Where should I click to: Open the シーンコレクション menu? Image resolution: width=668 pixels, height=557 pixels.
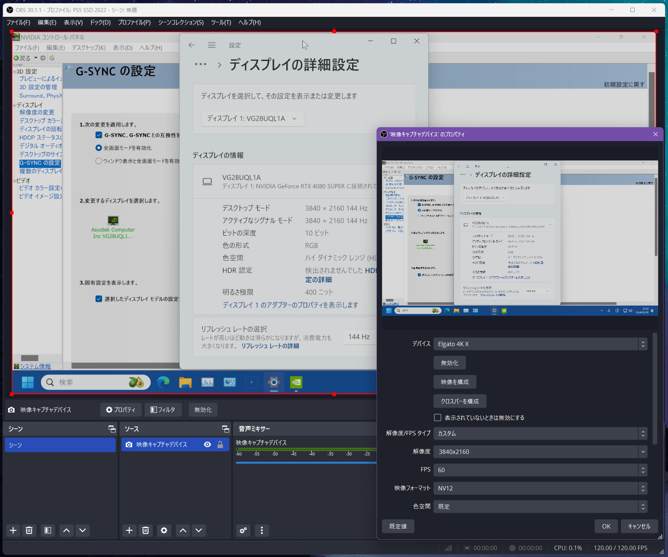point(181,22)
